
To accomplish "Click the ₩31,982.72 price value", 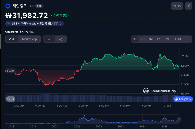I will coord(26,16).
